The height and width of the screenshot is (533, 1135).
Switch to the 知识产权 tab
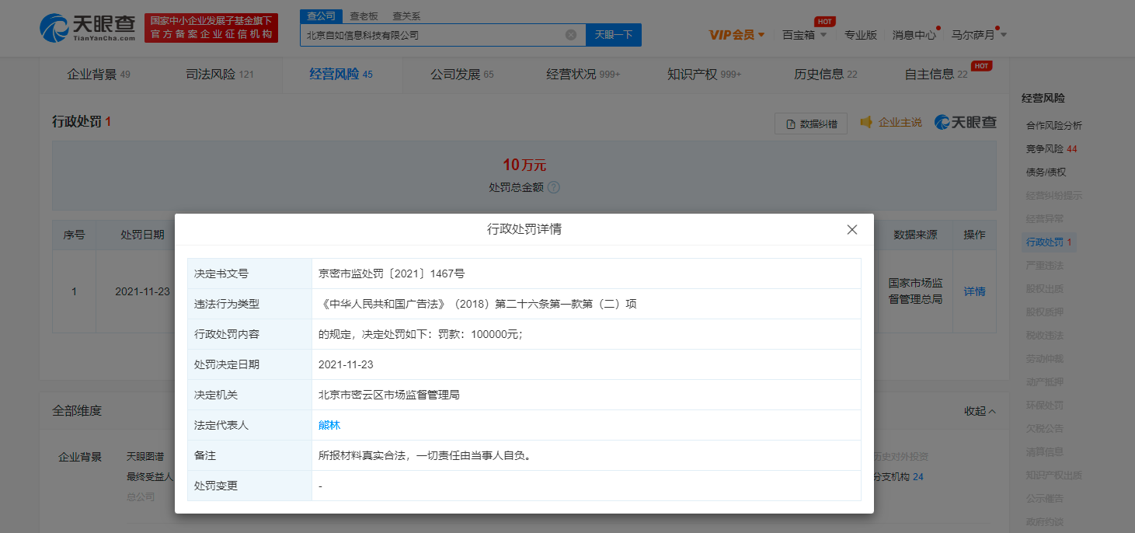[704, 75]
